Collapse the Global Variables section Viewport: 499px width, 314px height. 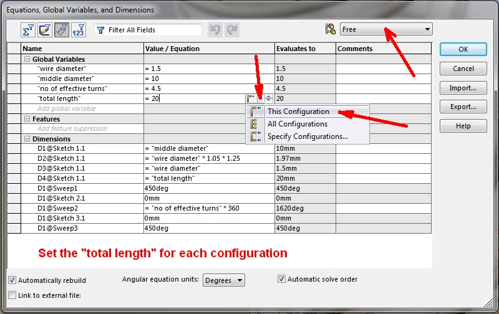27,59
